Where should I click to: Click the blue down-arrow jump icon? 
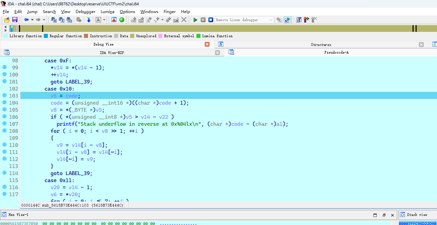tap(89, 20)
